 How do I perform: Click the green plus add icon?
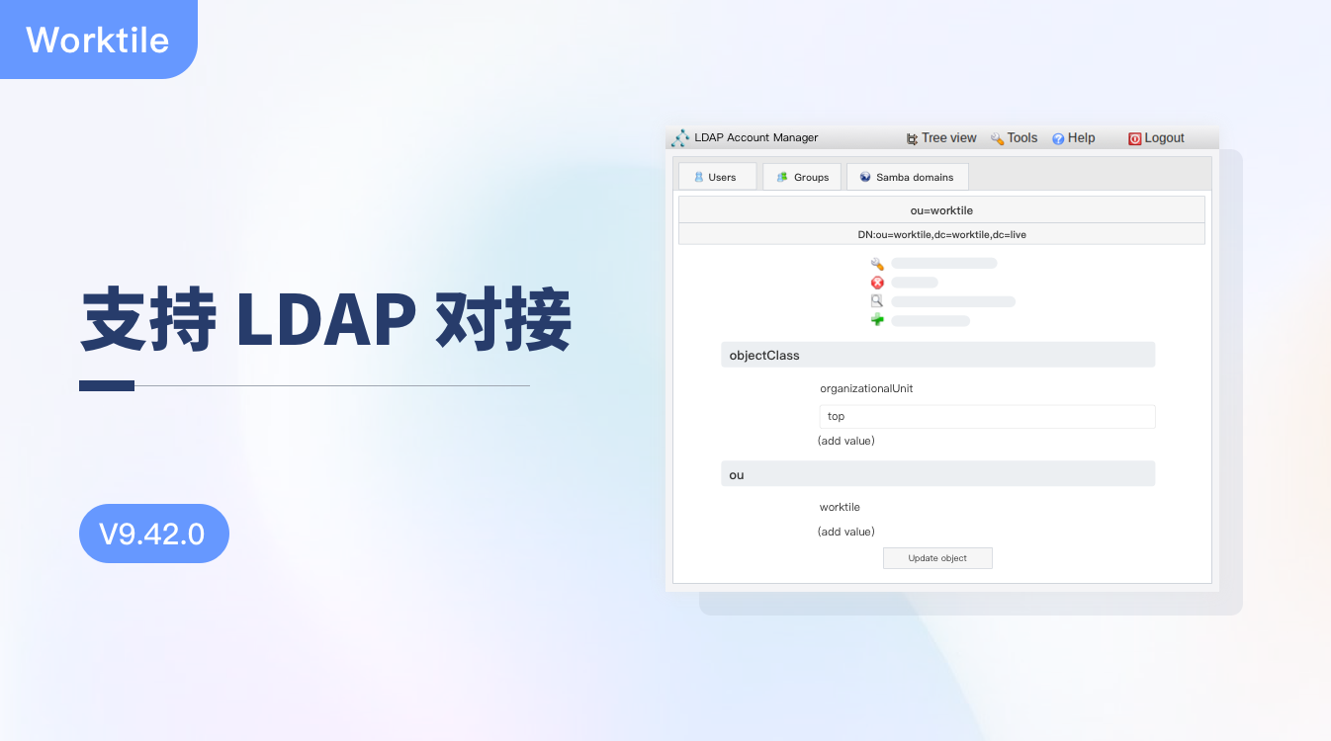877,320
